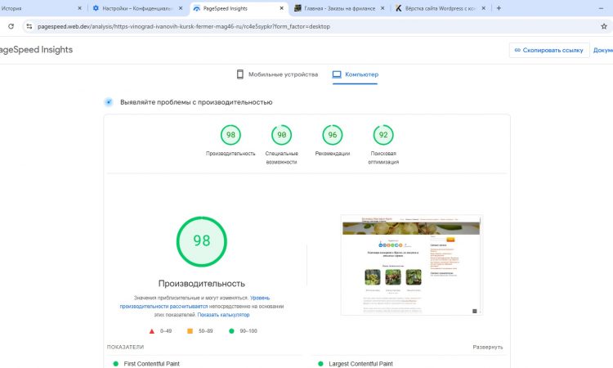Close the Главная - Заказы на фрилансе tab
Viewport: 613px width, 368px height.
[383, 8]
